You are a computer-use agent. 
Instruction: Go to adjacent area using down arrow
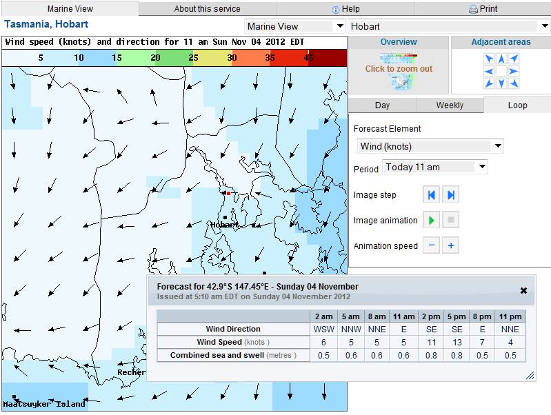501,83
